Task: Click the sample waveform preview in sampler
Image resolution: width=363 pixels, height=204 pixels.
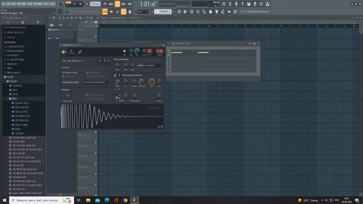Action: coord(112,116)
